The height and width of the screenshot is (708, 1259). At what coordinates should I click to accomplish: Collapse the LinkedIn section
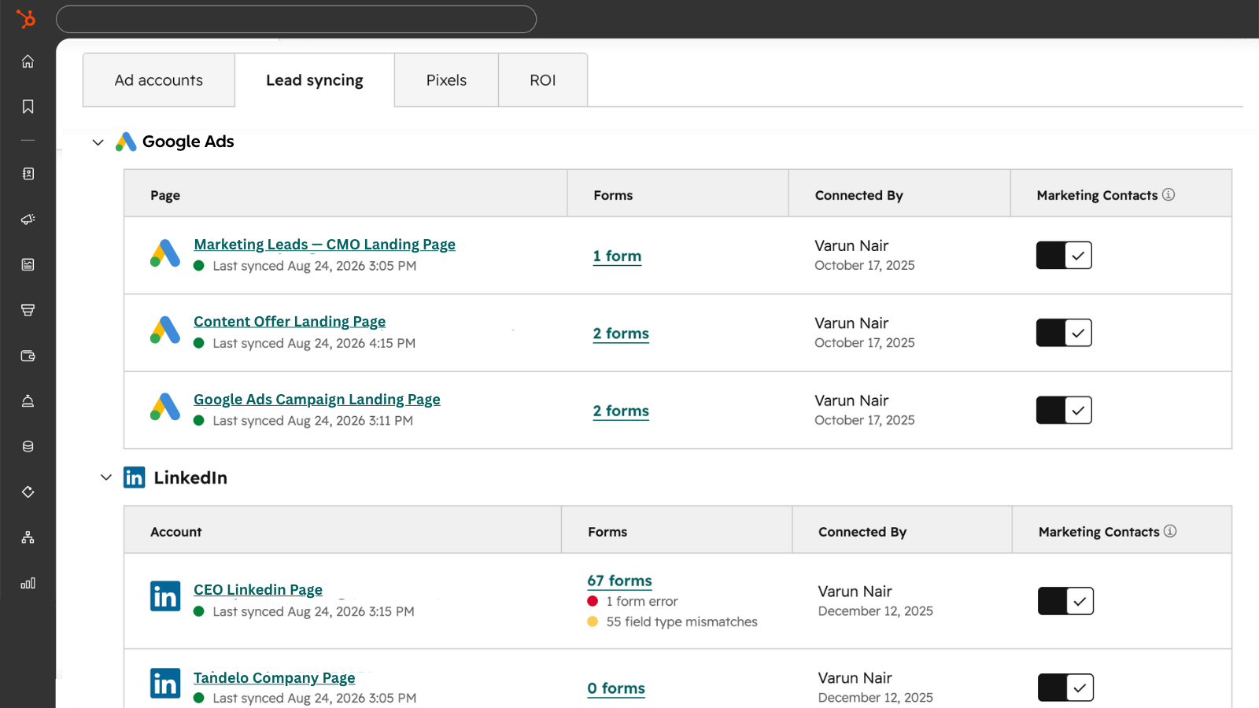click(x=106, y=478)
